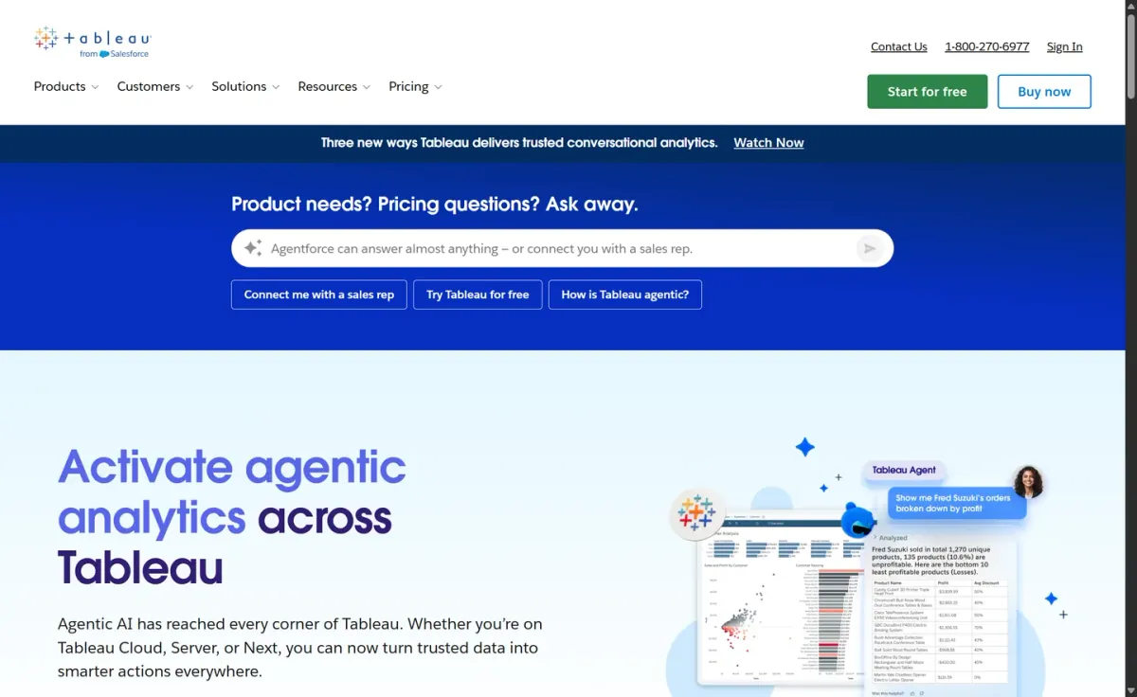
Task: Click the 'Show me Fred Suzuki's orders' chat bubble
Action: pos(957,503)
